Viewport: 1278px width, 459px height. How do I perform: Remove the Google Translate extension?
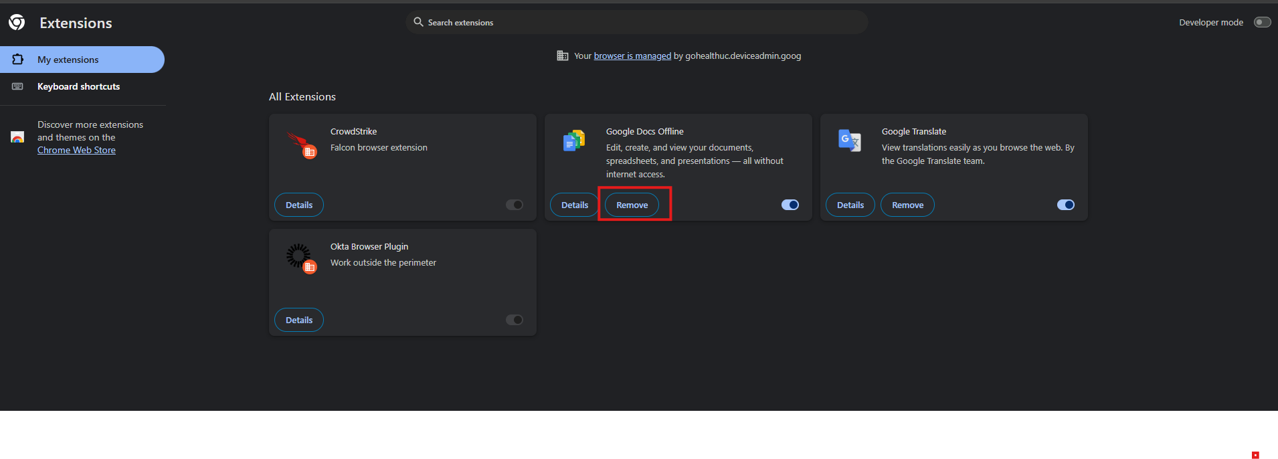pos(908,205)
